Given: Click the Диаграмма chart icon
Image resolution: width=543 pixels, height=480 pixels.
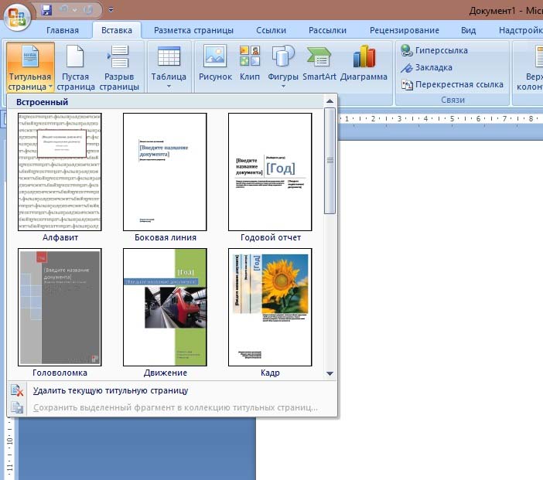Looking at the screenshot, I should [364, 63].
